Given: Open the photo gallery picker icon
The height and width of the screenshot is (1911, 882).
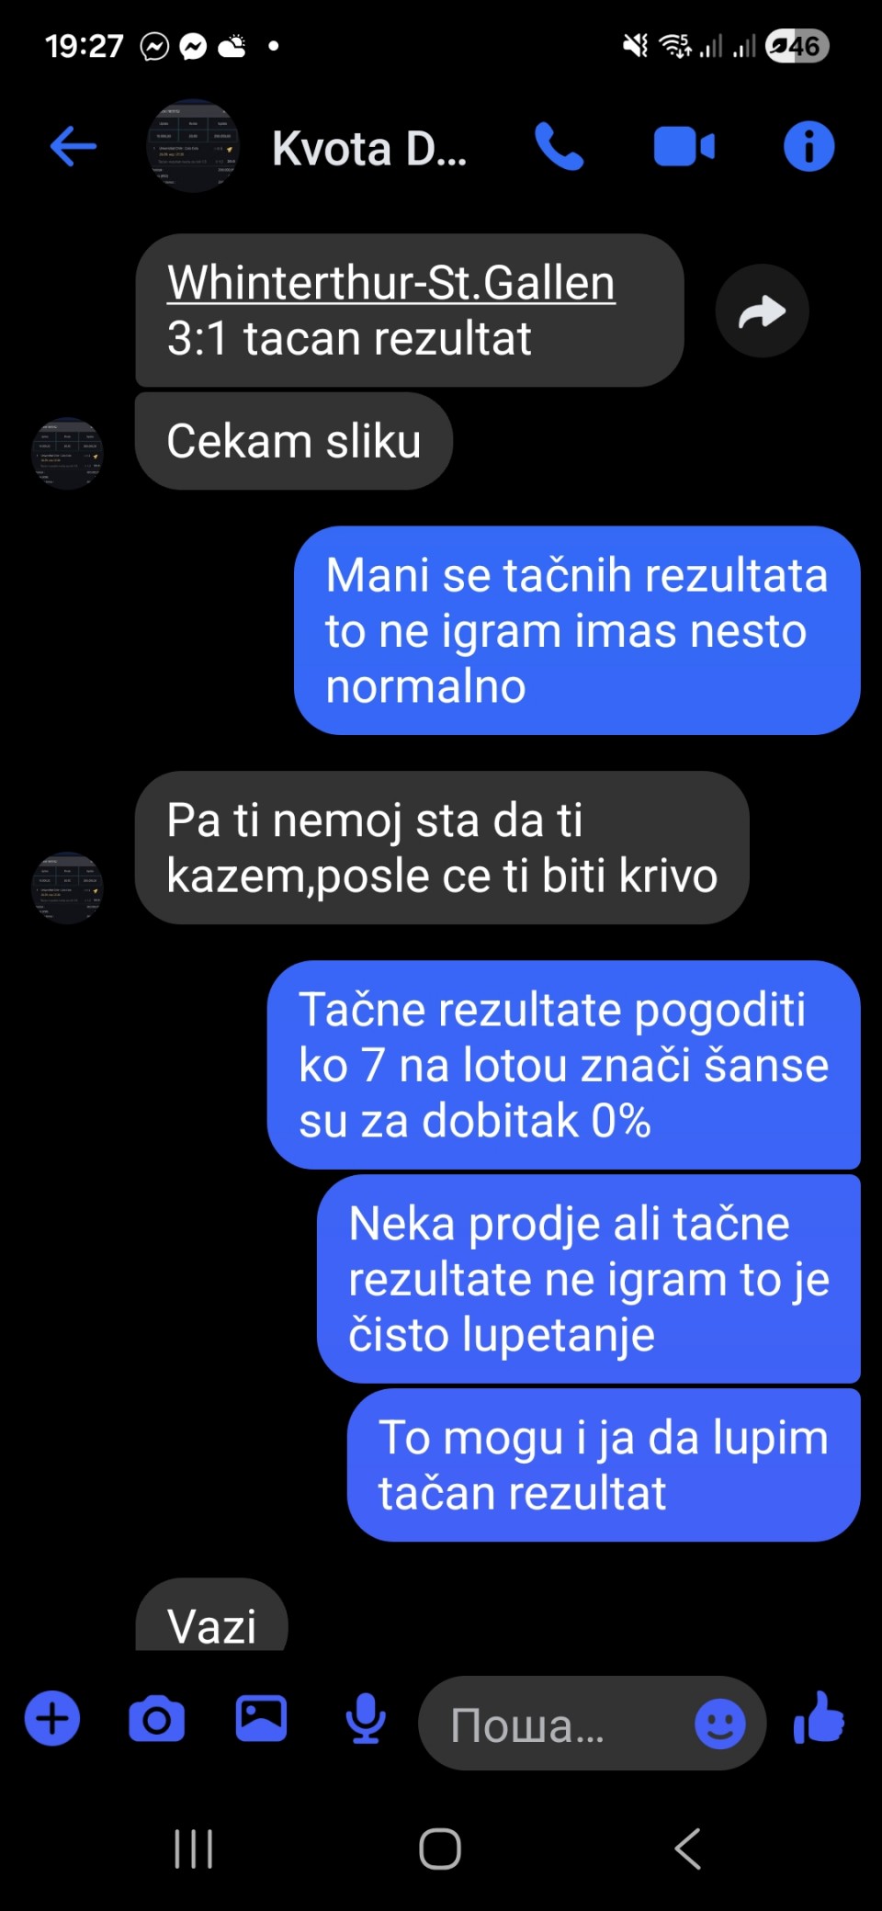Looking at the screenshot, I should (261, 1718).
